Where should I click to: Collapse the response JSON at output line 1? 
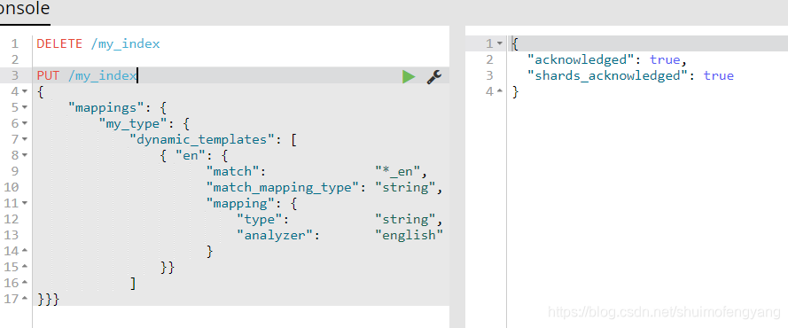499,43
